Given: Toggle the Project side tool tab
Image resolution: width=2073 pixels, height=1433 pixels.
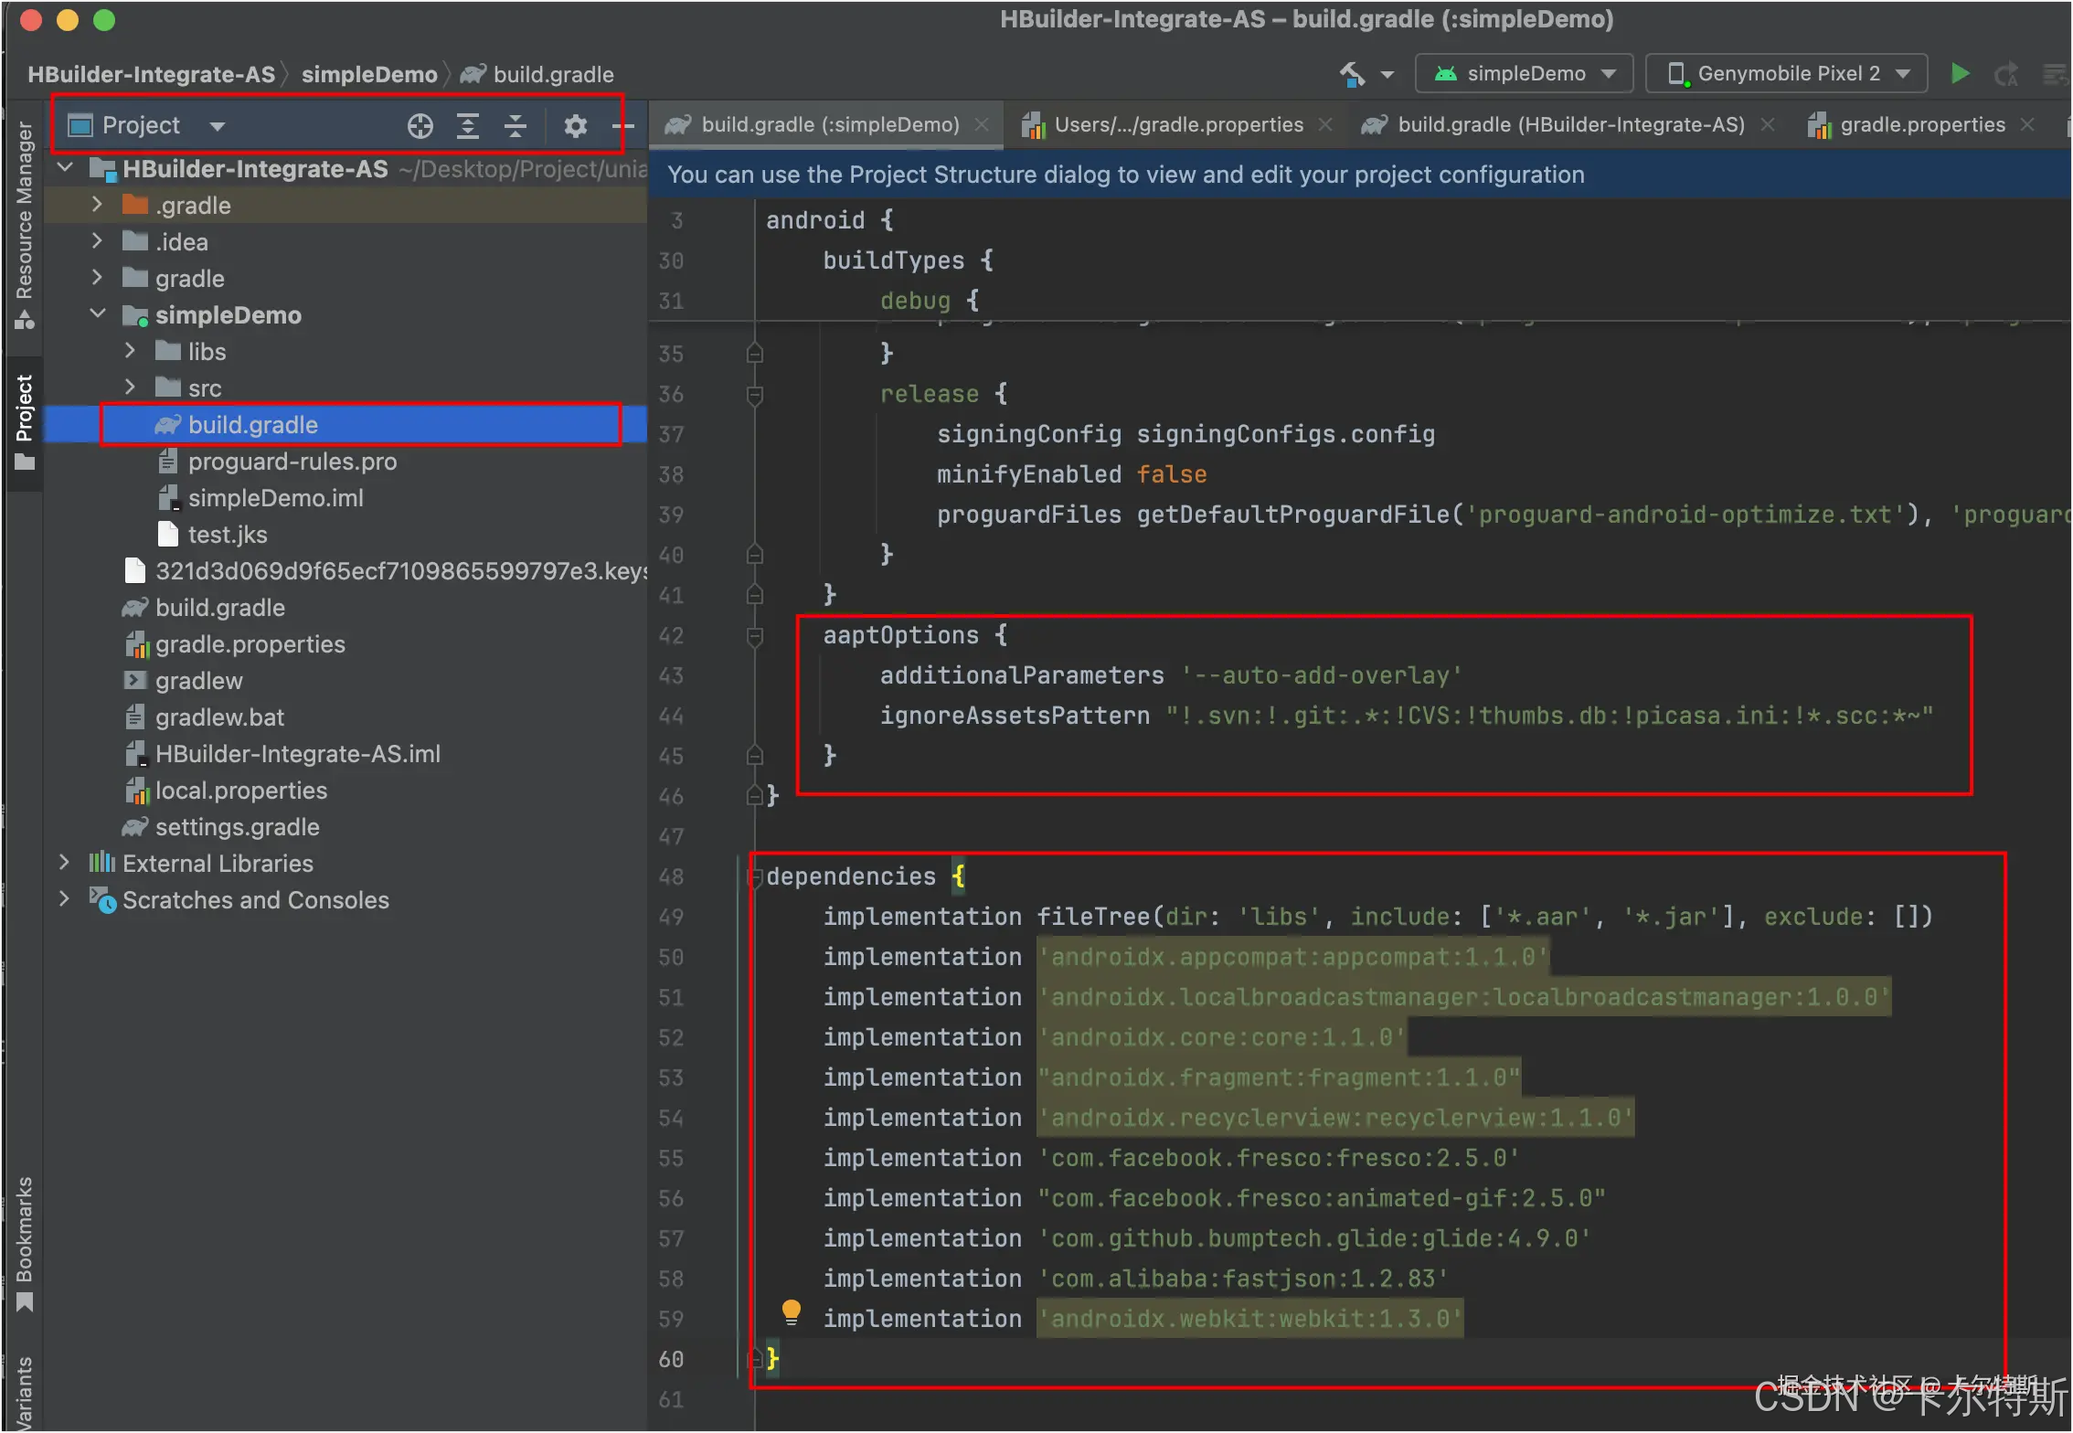Looking at the screenshot, I should (24, 422).
